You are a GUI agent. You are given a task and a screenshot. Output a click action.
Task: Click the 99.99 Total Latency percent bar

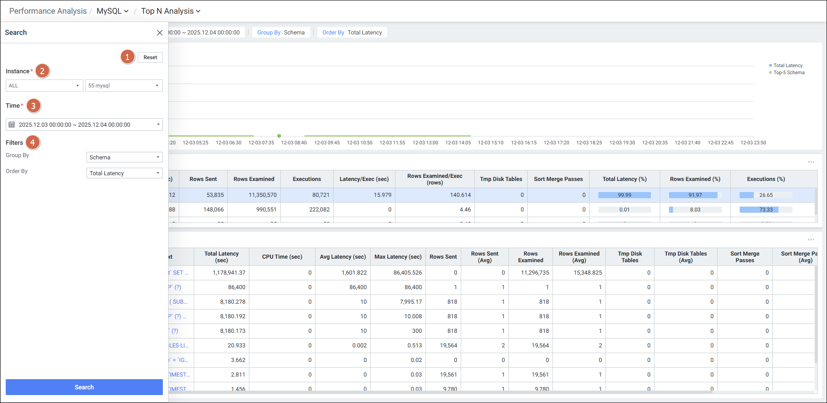pos(624,195)
